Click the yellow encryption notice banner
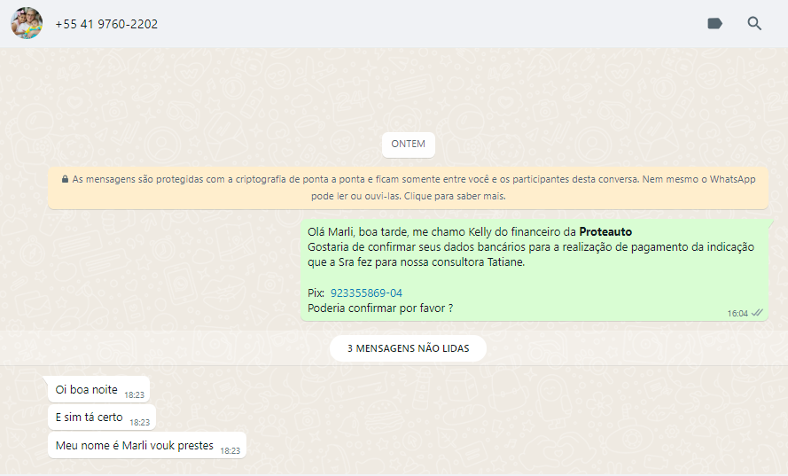Screen dimensions: 788x476 tap(408, 188)
